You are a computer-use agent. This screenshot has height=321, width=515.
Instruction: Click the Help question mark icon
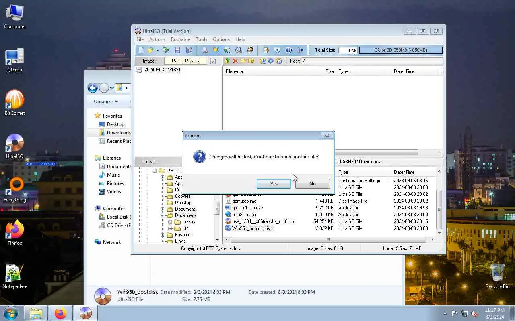pyautogui.click(x=288, y=50)
